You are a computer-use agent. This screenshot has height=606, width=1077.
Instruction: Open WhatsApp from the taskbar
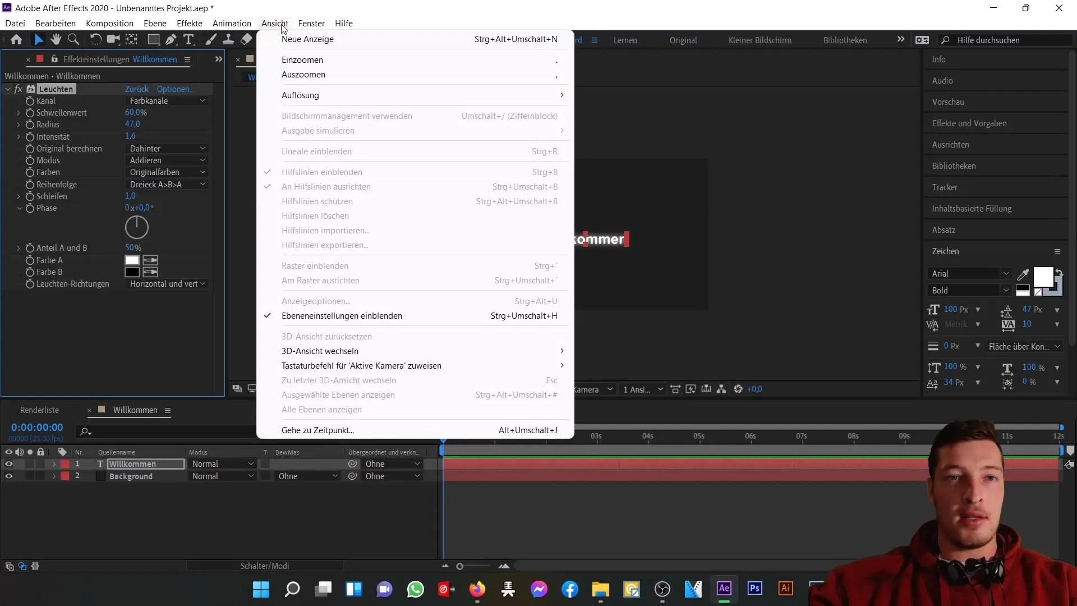tap(415, 589)
